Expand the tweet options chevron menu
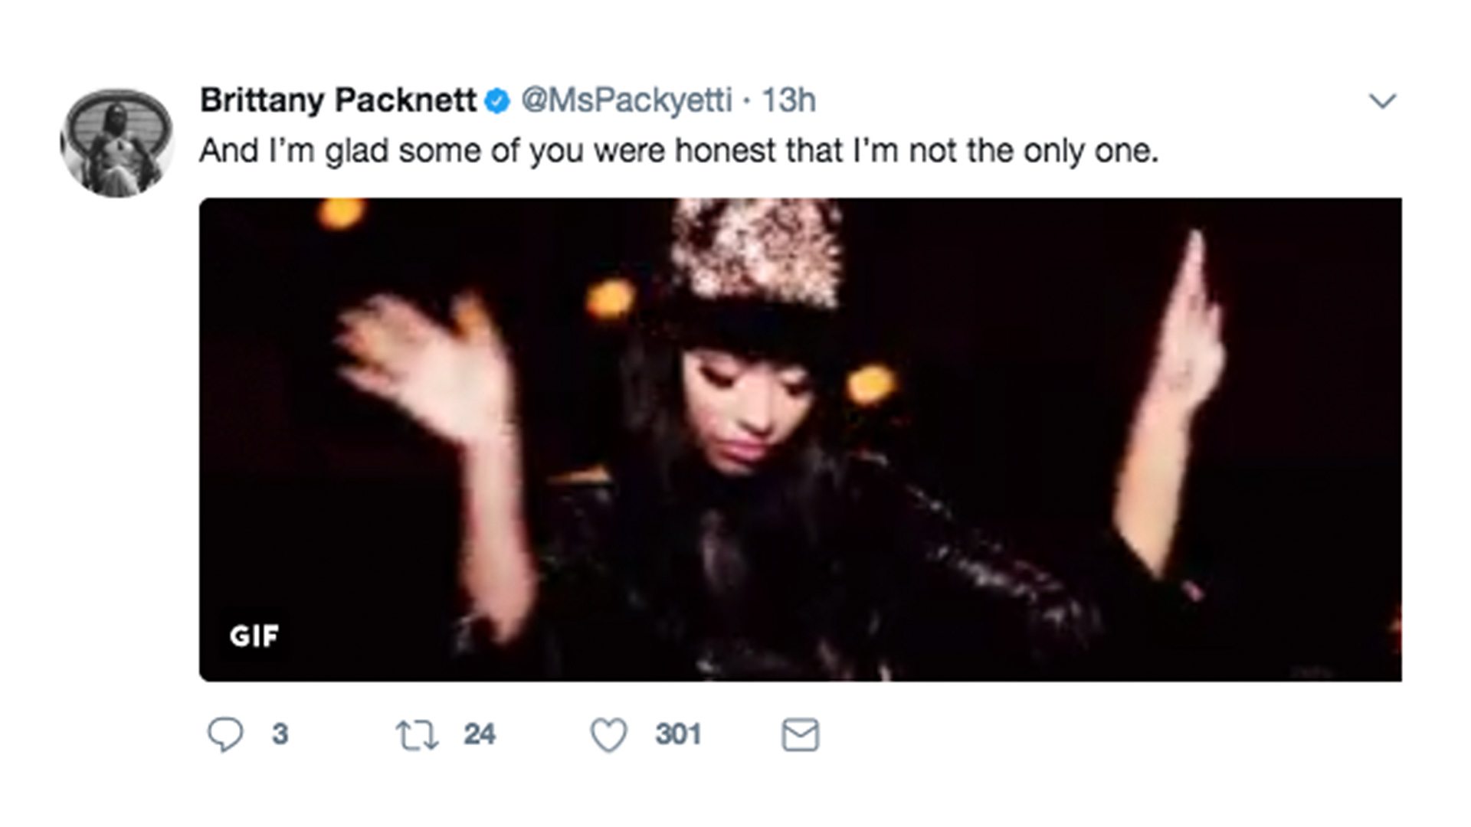The image size is (1471, 827). click(1382, 101)
